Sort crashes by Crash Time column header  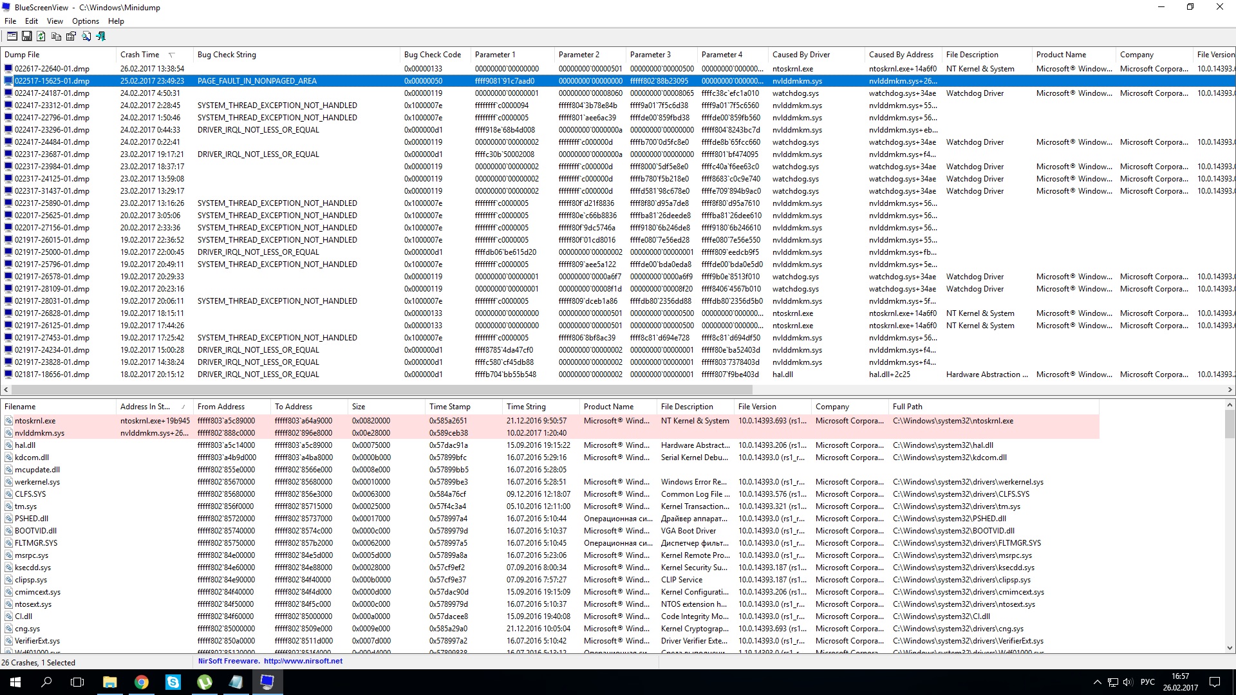coord(140,55)
